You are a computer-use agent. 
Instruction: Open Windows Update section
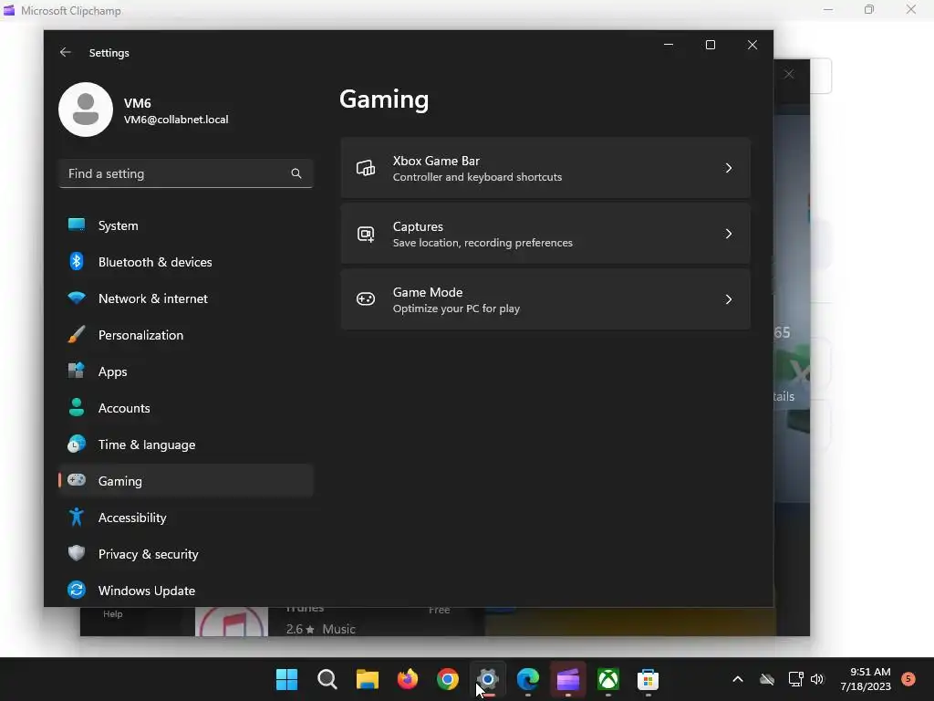pos(186,591)
